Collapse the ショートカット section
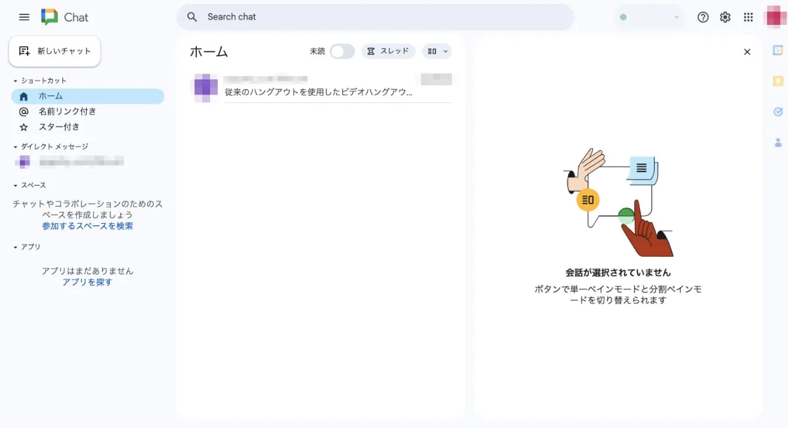The width and height of the screenshot is (788, 428). (14, 80)
